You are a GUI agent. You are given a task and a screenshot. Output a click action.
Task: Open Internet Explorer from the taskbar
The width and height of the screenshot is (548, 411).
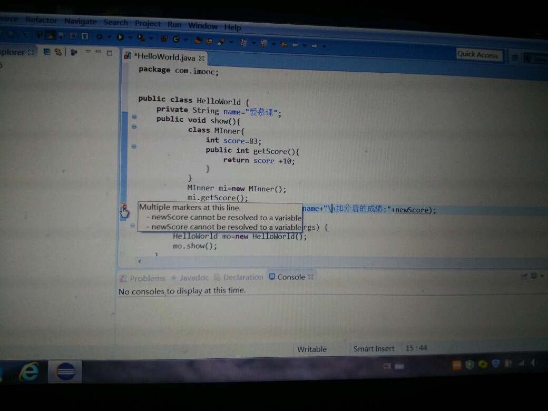pos(28,371)
